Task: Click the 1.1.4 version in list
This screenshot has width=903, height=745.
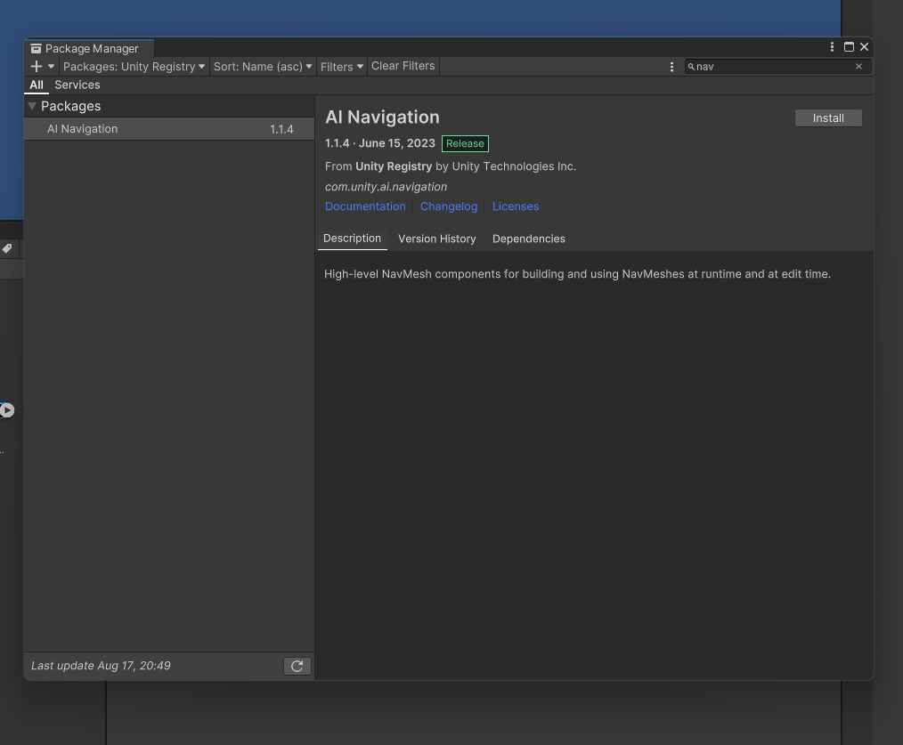Action: pyautogui.click(x=281, y=129)
